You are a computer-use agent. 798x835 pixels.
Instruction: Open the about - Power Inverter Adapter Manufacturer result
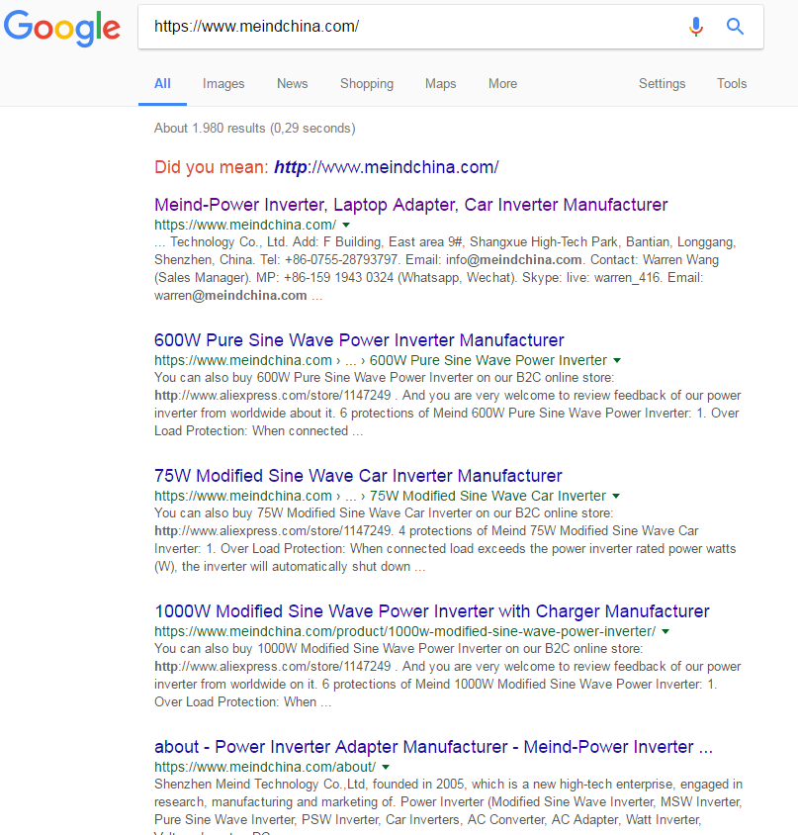point(433,747)
